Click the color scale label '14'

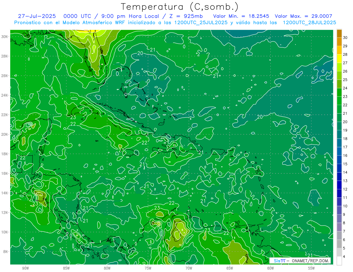[x=345, y=172]
